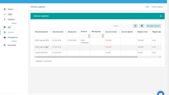Open the Прибыль menu item
This screenshot has width=169, height=95.
11,19
